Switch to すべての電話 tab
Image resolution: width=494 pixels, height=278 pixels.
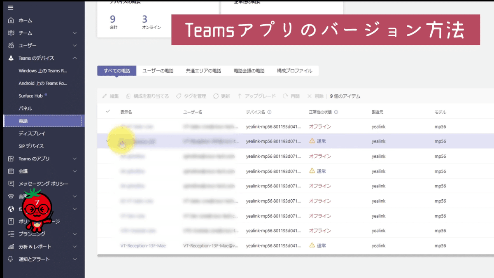click(x=117, y=71)
